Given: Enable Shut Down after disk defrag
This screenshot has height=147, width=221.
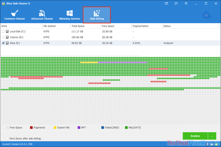Looking at the screenshot, I should click(x=7, y=138).
